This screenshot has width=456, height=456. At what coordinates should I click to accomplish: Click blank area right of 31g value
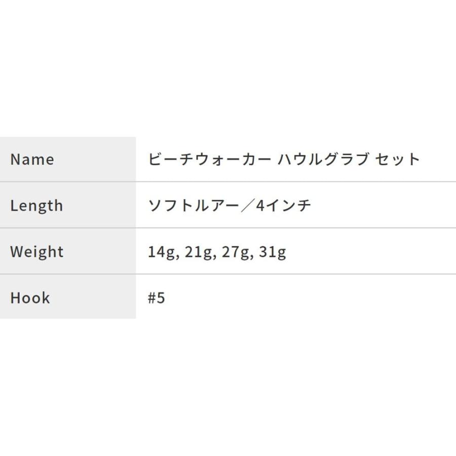pyautogui.click(x=370, y=252)
